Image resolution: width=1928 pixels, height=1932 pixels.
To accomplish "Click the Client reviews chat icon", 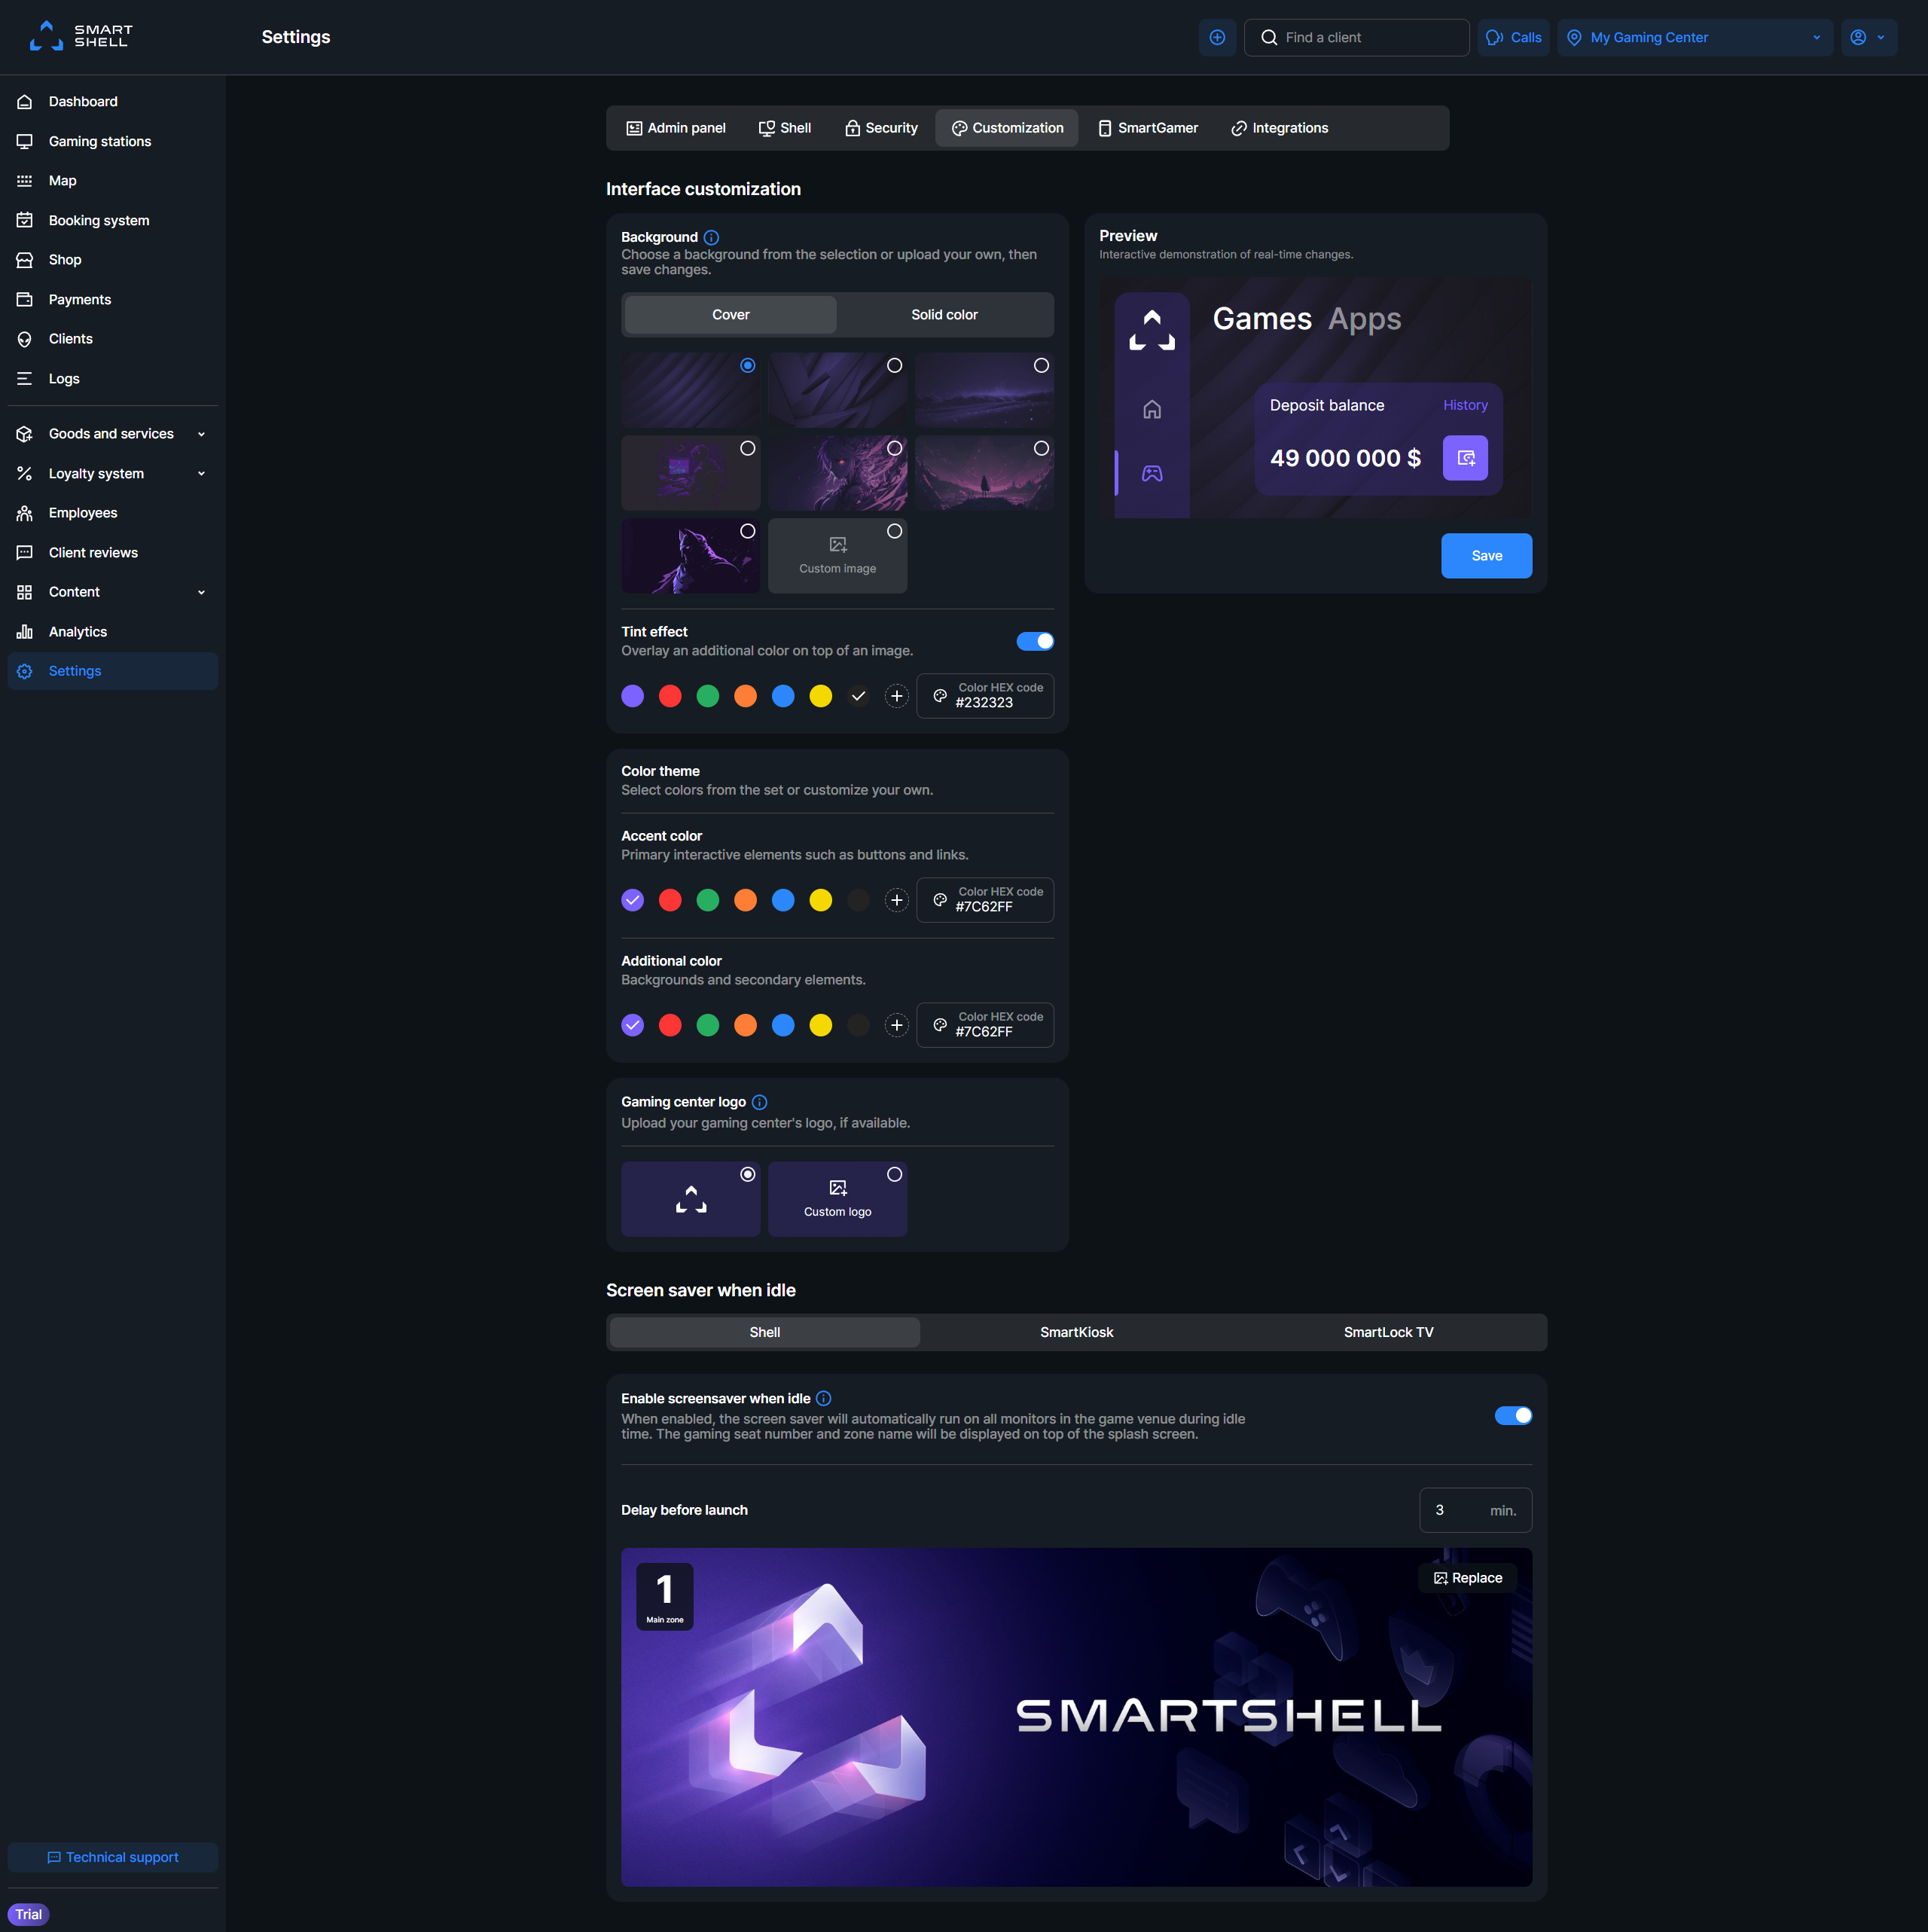I will [25, 553].
